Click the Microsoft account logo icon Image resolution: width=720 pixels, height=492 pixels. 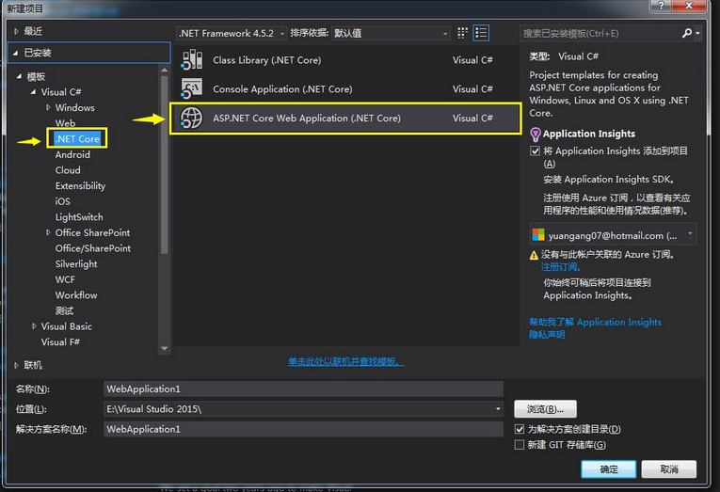pos(538,235)
